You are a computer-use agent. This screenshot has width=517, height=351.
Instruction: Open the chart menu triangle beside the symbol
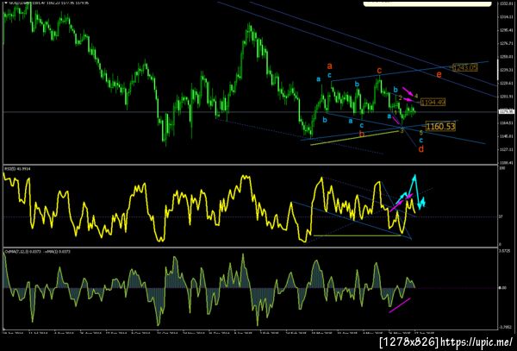(x=5, y=3)
